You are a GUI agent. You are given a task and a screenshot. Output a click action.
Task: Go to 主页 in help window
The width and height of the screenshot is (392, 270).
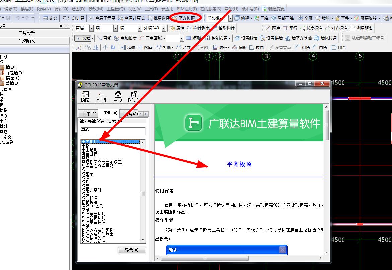point(118,97)
